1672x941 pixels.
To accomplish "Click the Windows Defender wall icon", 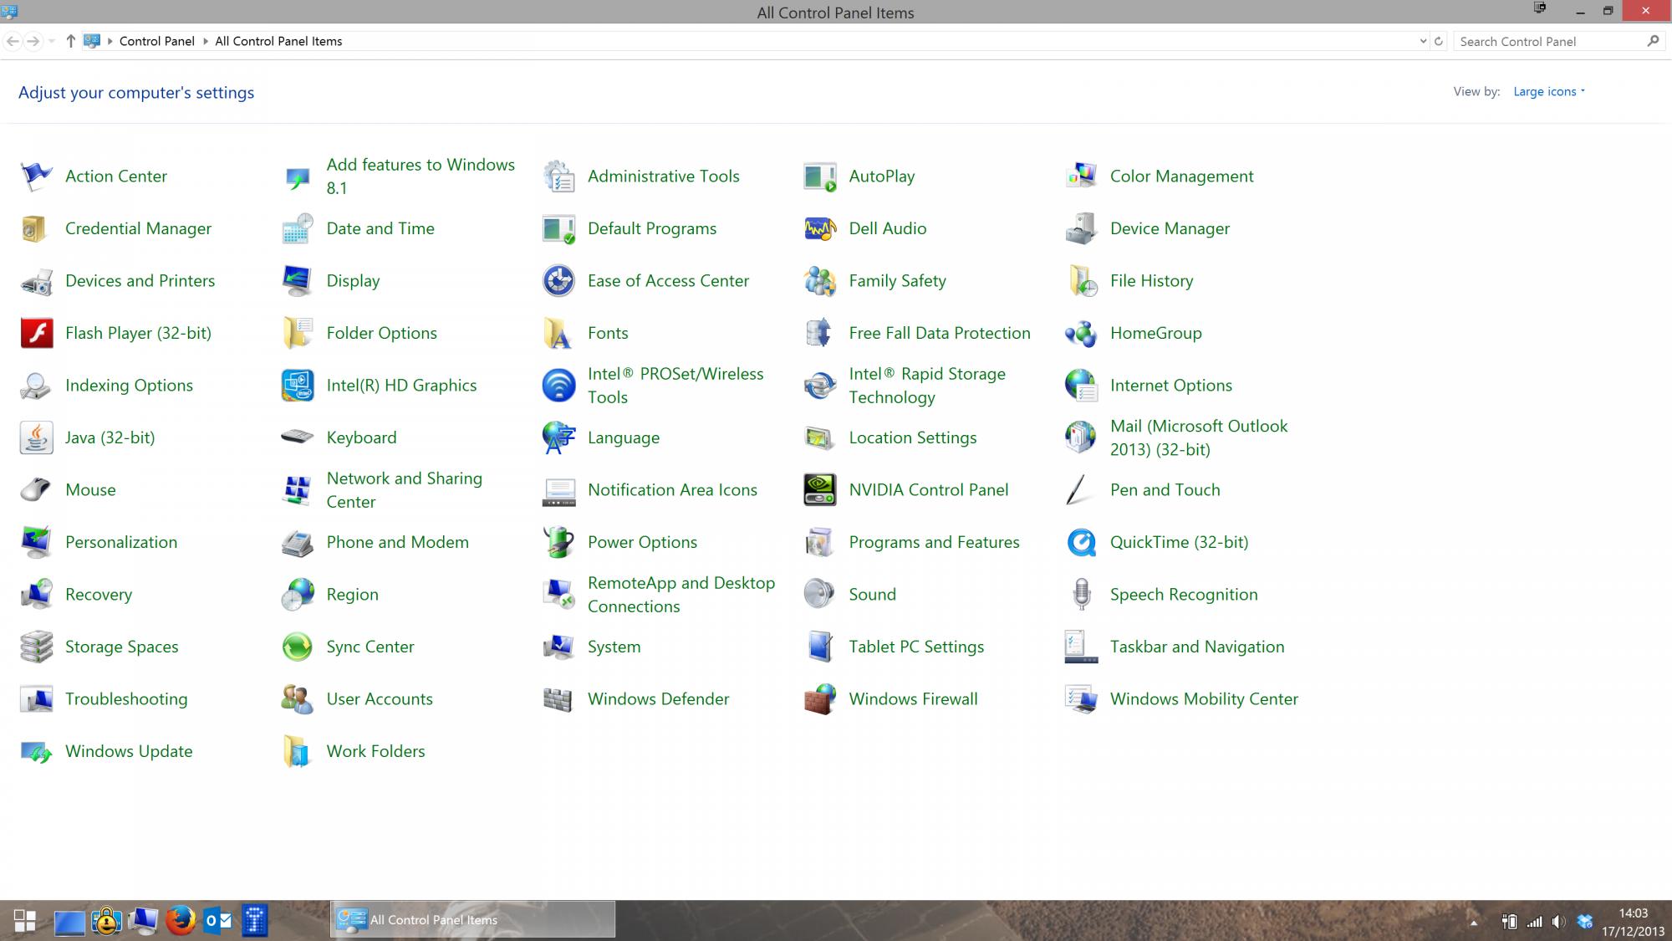I will 558,699.
